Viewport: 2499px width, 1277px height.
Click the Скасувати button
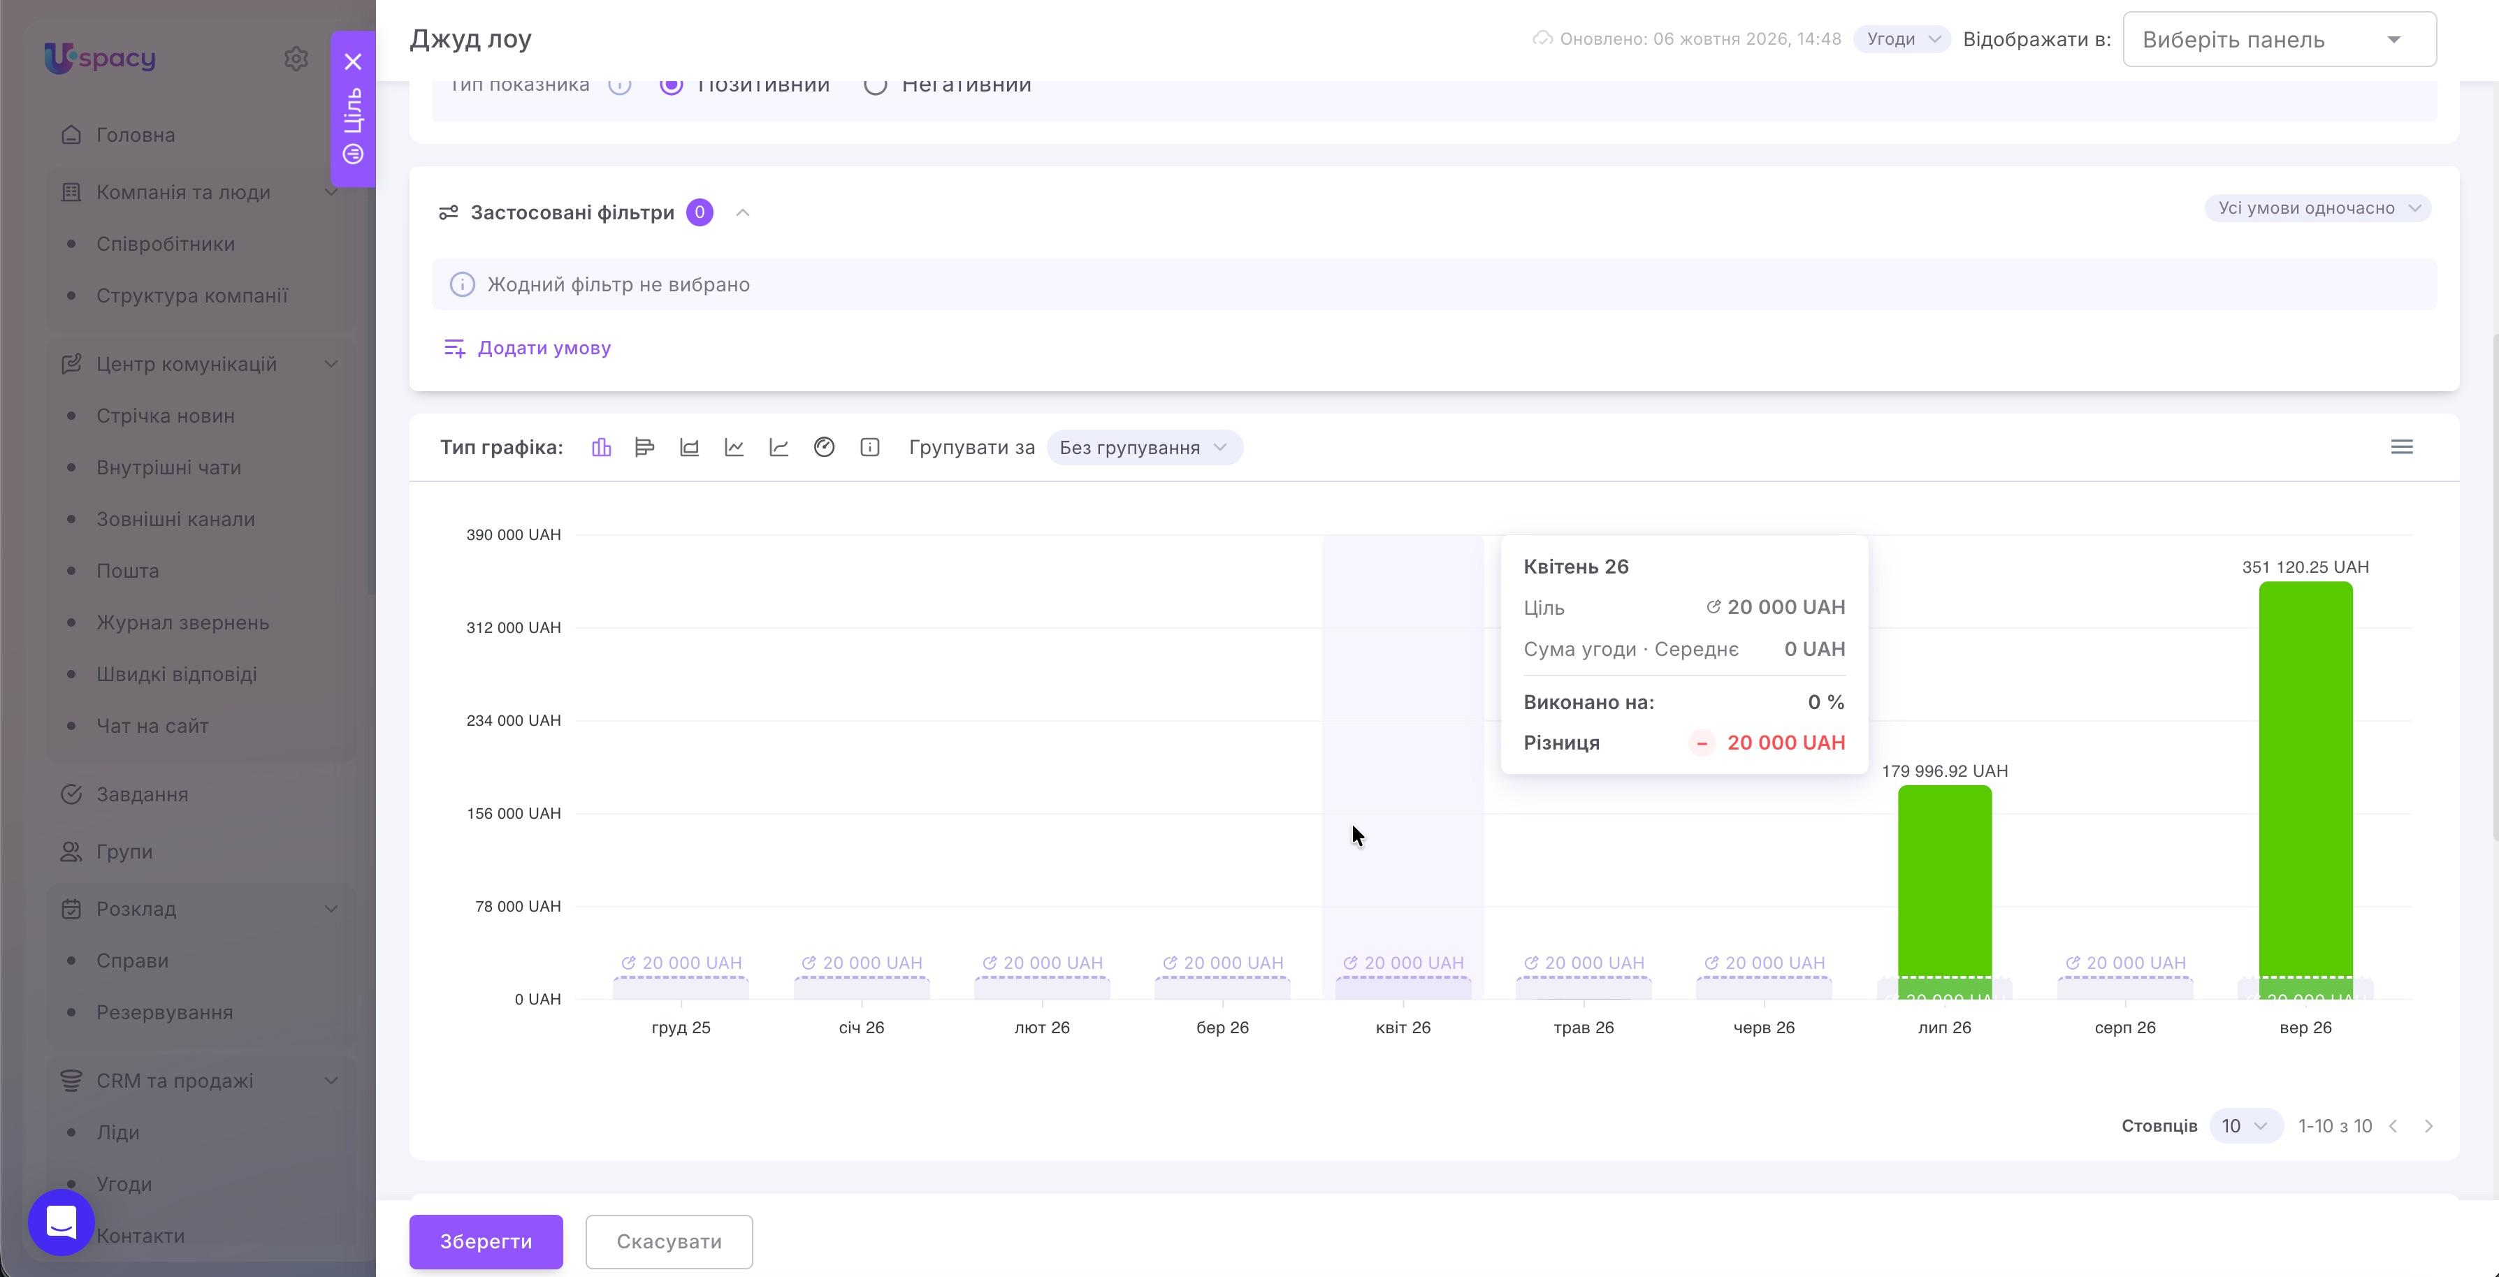point(669,1241)
